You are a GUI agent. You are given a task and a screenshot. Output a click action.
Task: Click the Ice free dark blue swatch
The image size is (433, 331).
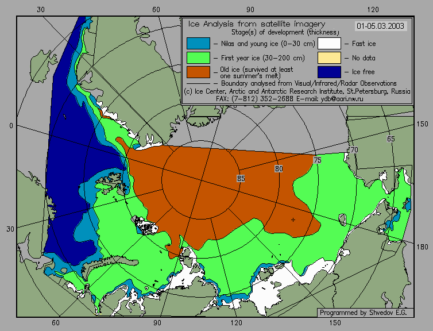329,72
